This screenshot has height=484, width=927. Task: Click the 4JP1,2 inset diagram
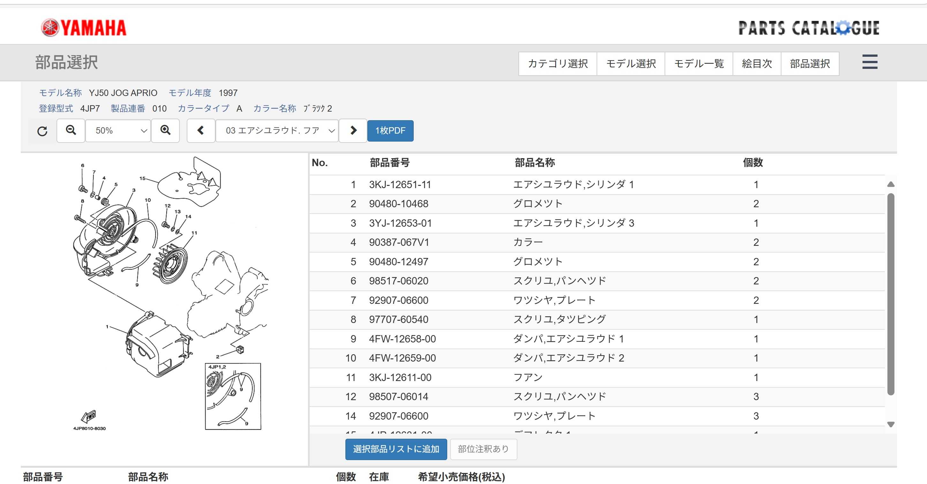pyautogui.click(x=233, y=396)
